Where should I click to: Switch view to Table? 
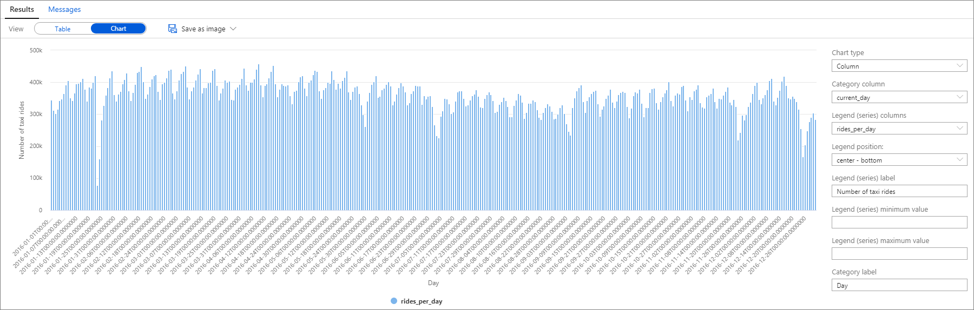coord(63,29)
